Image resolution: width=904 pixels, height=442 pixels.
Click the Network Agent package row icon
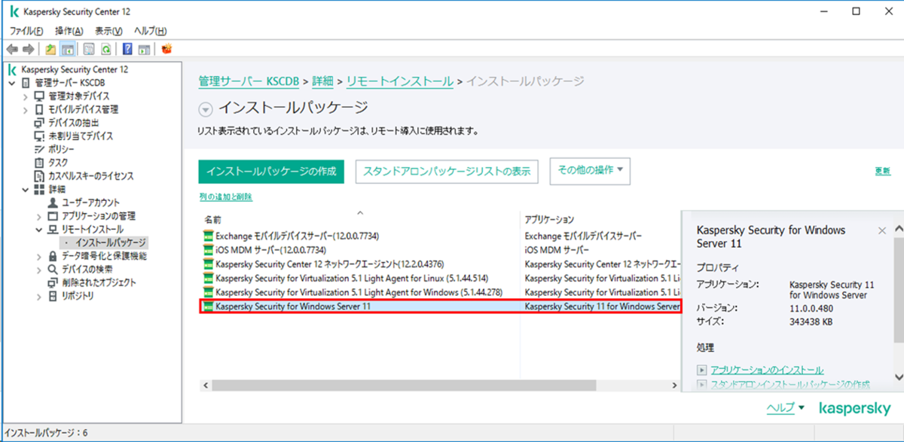coord(209,264)
